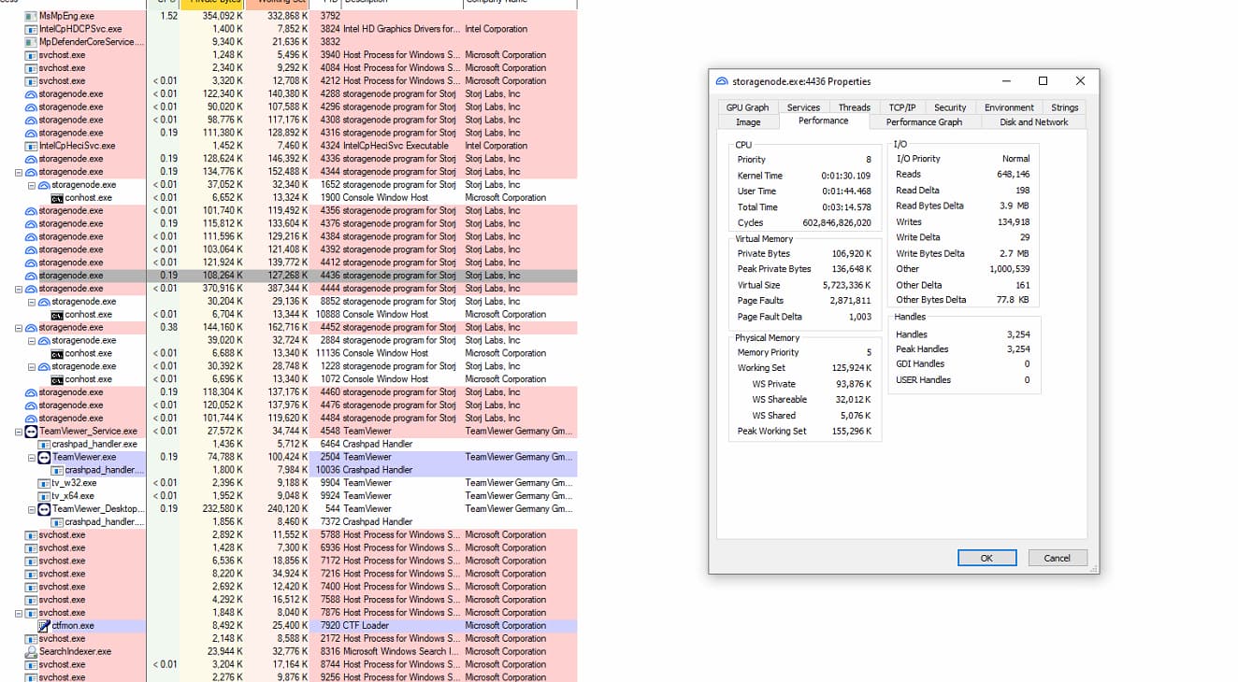Click 'Microsoft Windows Search I...' description
Image resolution: width=1238 pixels, height=682 pixels.
tap(401, 652)
